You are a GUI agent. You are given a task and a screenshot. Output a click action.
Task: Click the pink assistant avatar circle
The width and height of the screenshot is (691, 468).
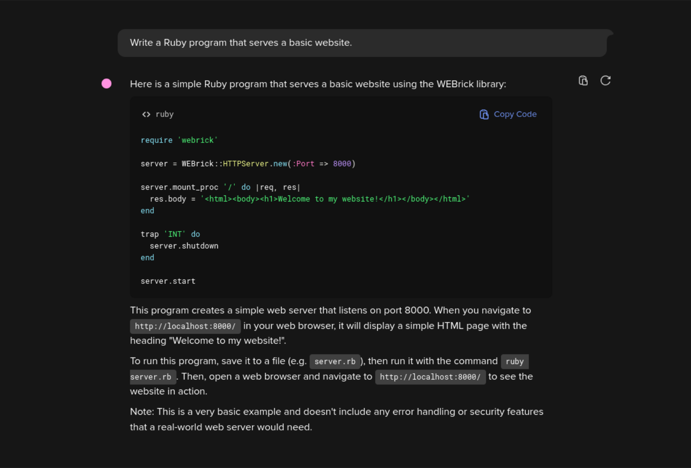tap(106, 84)
